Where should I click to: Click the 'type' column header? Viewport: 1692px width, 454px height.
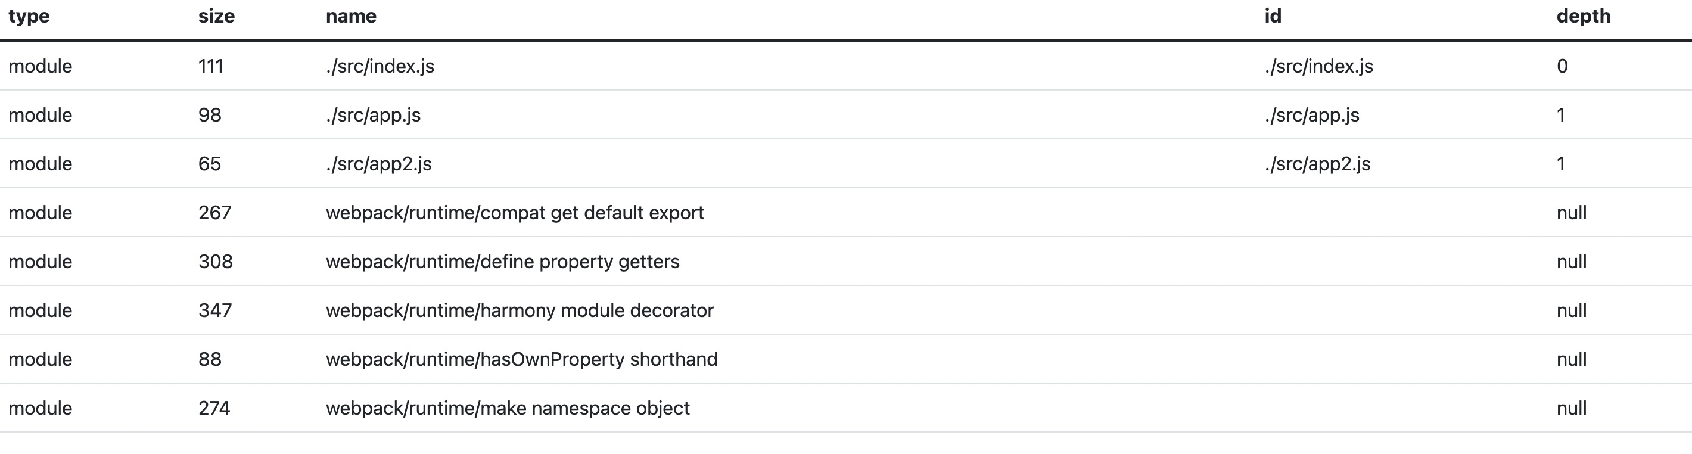29,17
